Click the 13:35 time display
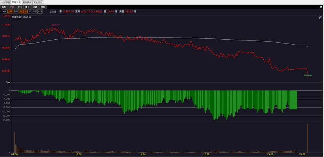324x157 pixels. [x=53, y=12]
